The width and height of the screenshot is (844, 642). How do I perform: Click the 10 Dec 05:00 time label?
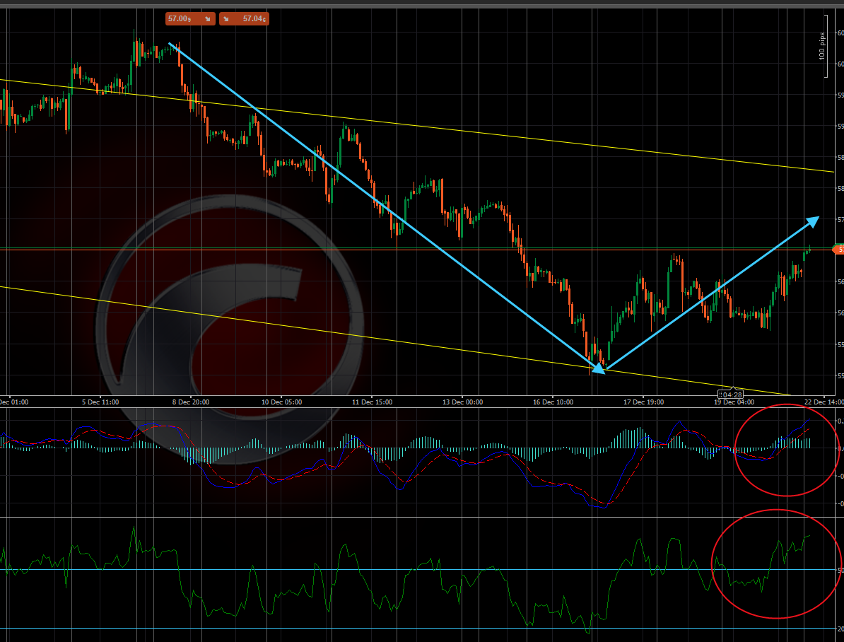pyautogui.click(x=281, y=402)
